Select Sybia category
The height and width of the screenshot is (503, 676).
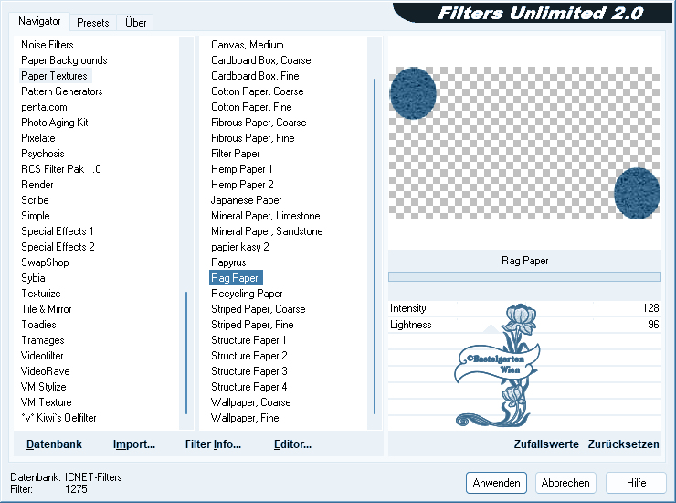tap(33, 278)
